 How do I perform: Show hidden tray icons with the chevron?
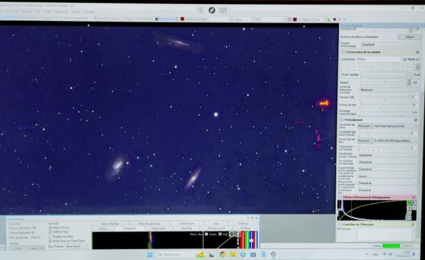(367, 254)
